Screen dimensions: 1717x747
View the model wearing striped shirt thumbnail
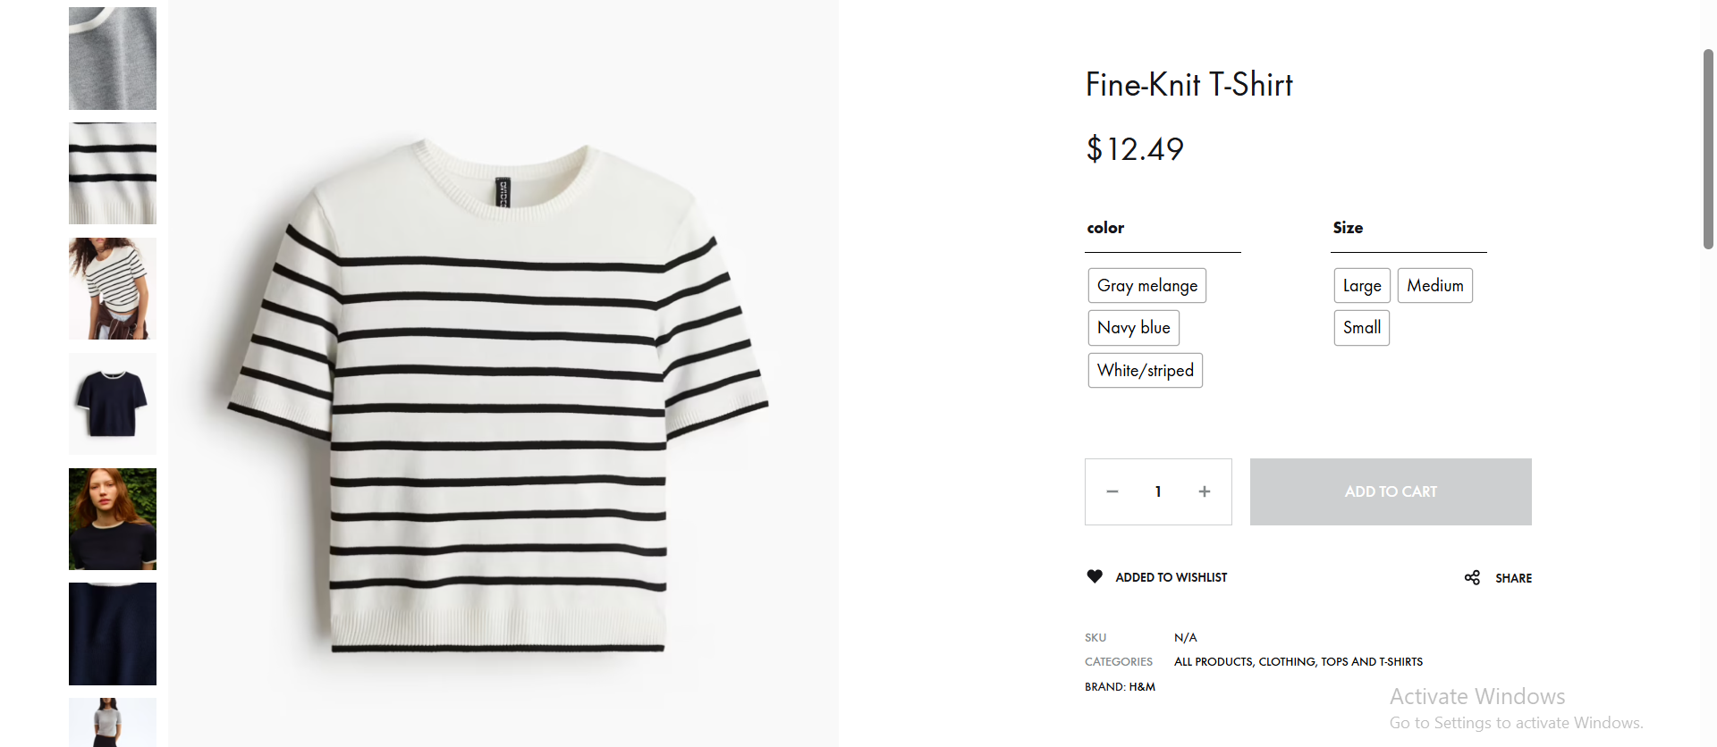click(113, 289)
